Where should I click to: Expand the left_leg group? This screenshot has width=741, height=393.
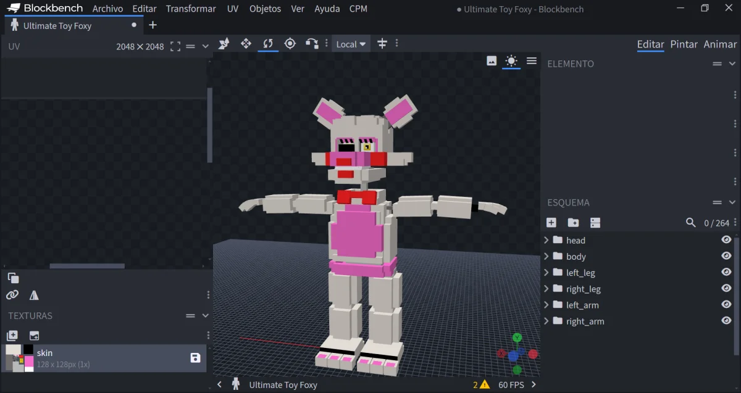click(546, 272)
